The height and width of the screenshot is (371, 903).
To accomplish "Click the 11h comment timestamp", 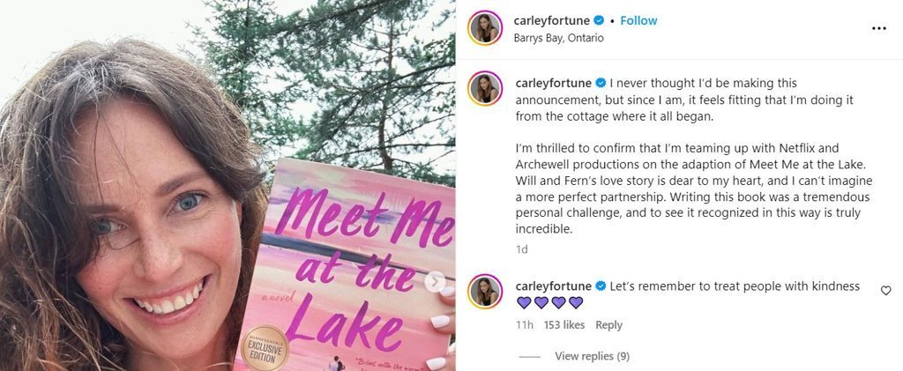I will [x=524, y=325].
